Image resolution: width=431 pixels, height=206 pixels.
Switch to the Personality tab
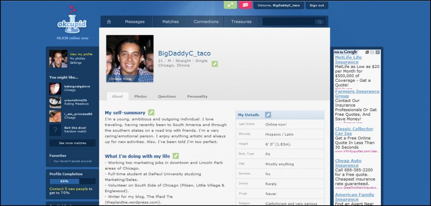(x=197, y=96)
